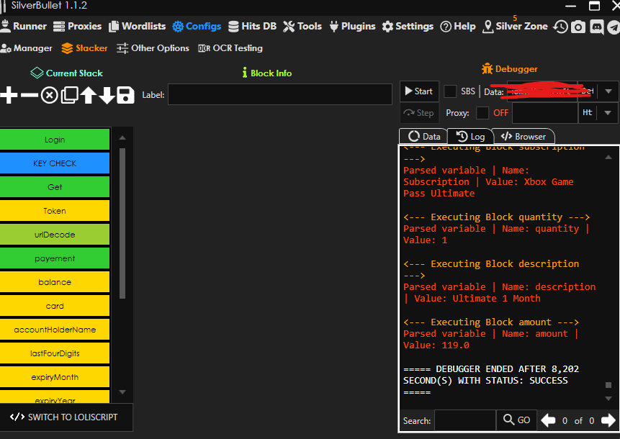Click the circled X disable block icon
This screenshot has width=620, height=439.
49,95
